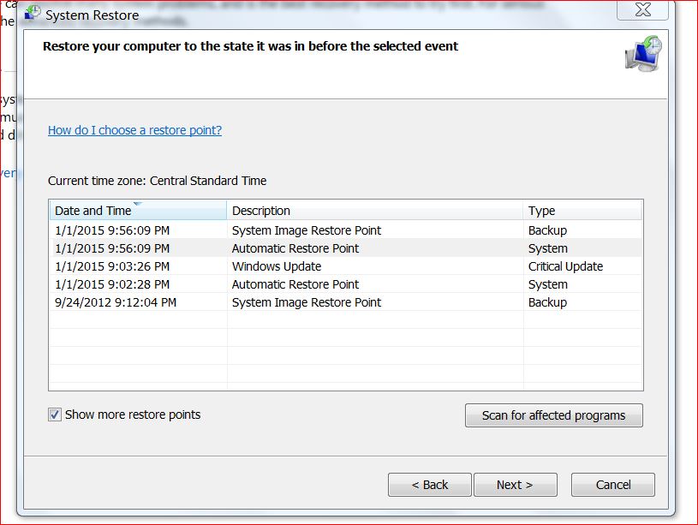Screen dimensions: 698x525
Task: Click the 1/1/2015 9:03:26 PM date cell
Action: point(111,266)
